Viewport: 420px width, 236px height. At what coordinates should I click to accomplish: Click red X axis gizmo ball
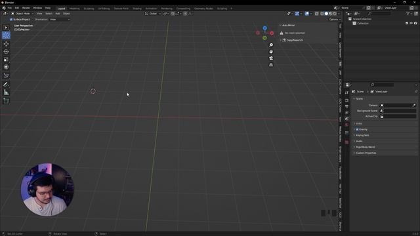(272, 33)
